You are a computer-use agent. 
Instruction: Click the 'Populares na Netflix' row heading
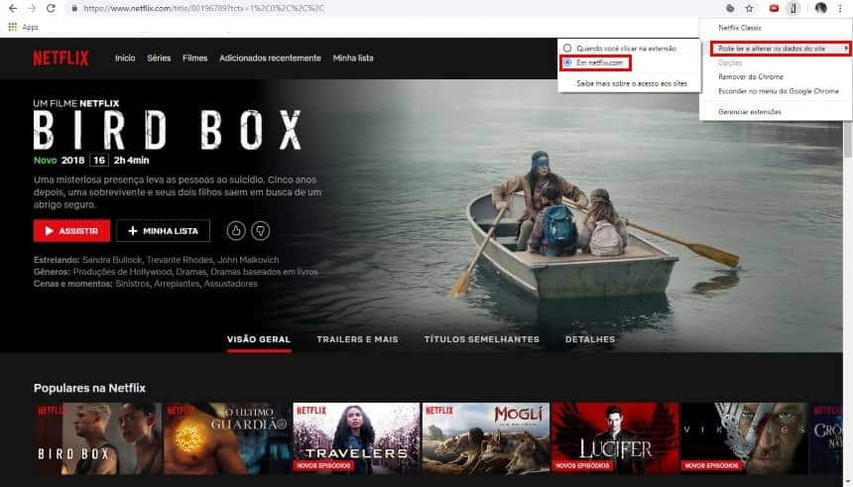tap(89, 388)
